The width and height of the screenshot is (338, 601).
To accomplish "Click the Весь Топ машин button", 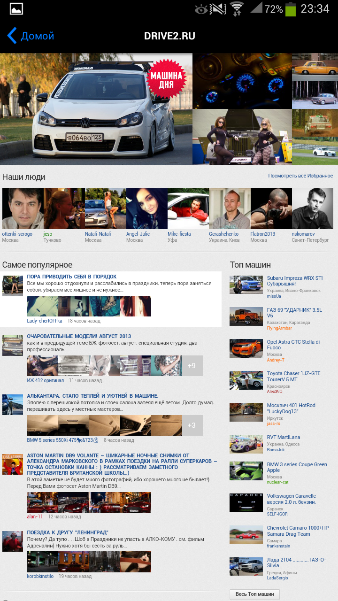I will click(x=255, y=594).
